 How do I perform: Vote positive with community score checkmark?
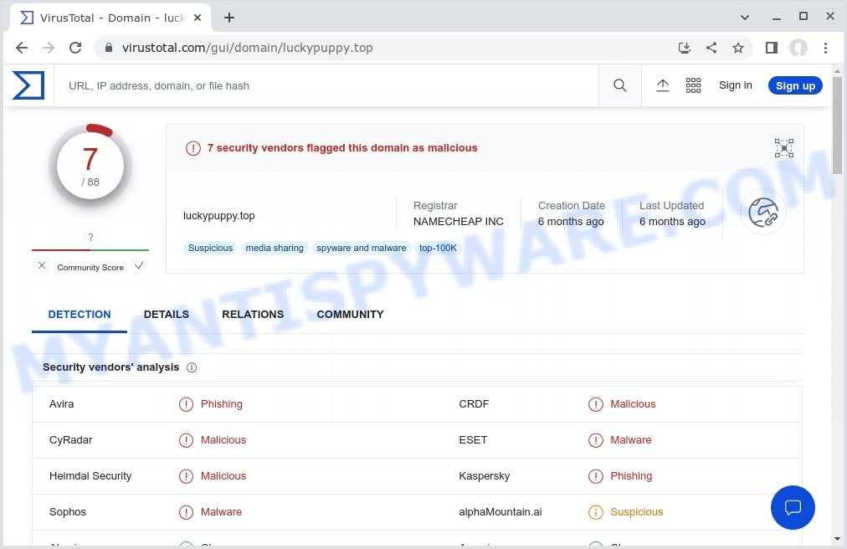139,266
